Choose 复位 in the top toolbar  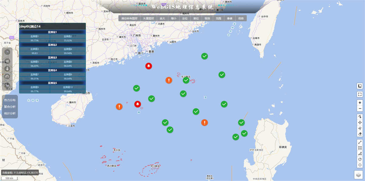[x=196, y=18]
